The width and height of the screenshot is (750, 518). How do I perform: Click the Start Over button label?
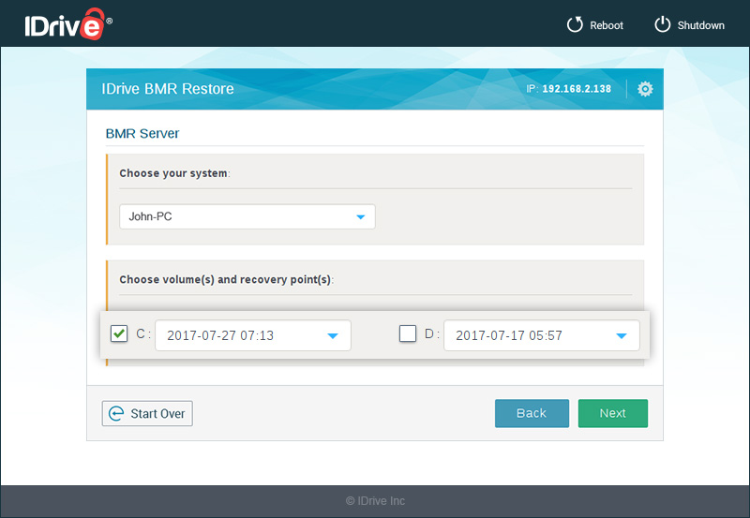(157, 413)
